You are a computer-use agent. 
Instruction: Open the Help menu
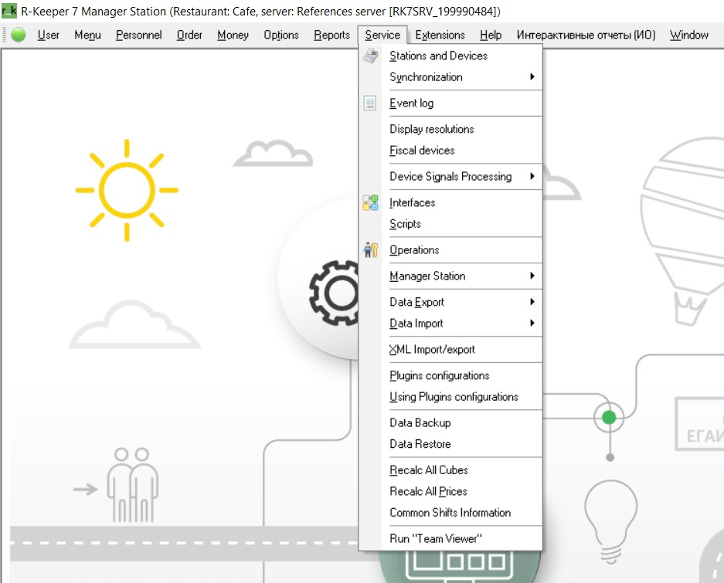coord(491,35)
